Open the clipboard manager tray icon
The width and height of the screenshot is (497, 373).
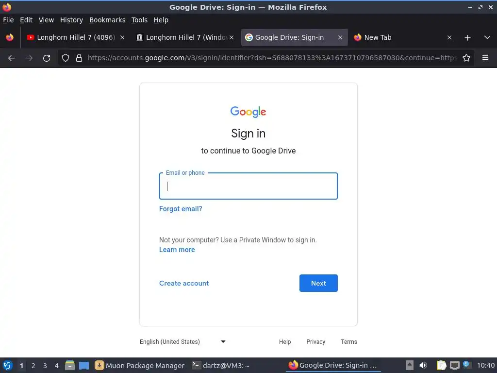coord(441,365)
